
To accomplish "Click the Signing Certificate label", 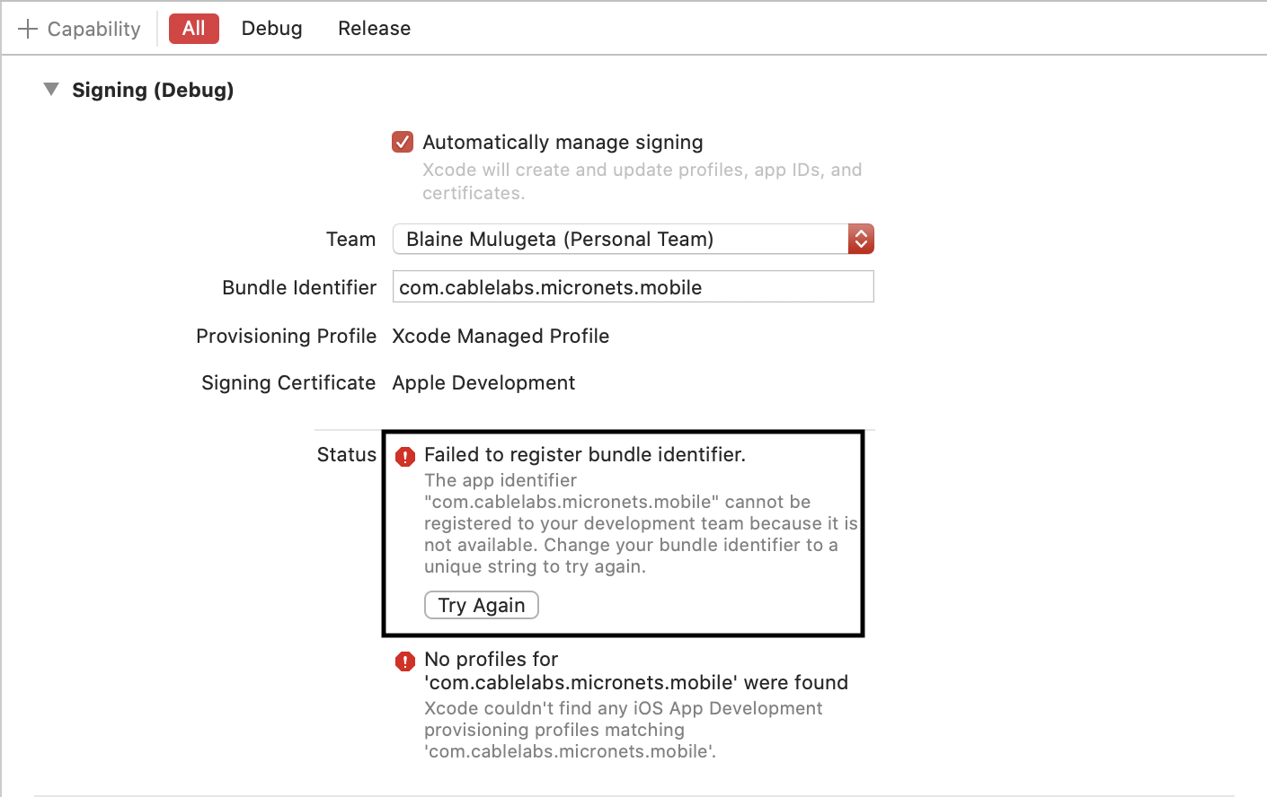I will 288,382.
